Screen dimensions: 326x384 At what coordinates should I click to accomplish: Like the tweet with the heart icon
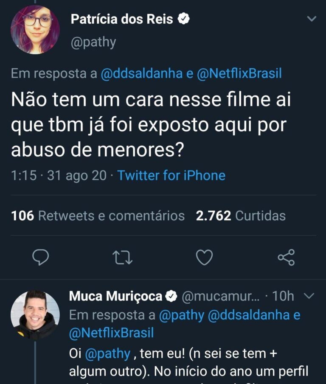[205, 258]
